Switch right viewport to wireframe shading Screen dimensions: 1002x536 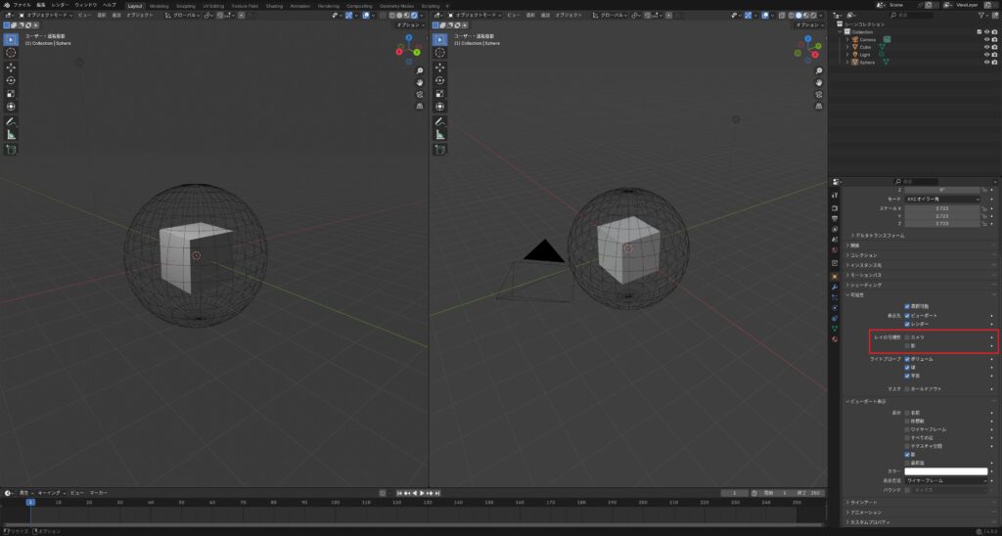point(792,15)
